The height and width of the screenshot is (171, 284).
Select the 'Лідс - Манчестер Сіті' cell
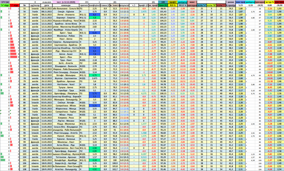[66, 51]
